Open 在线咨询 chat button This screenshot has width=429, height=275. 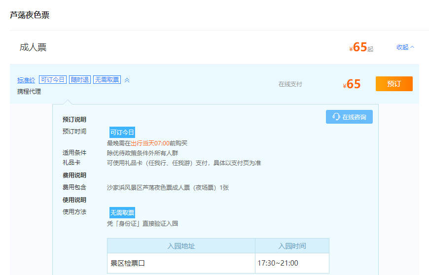click(x=349, y=117)
